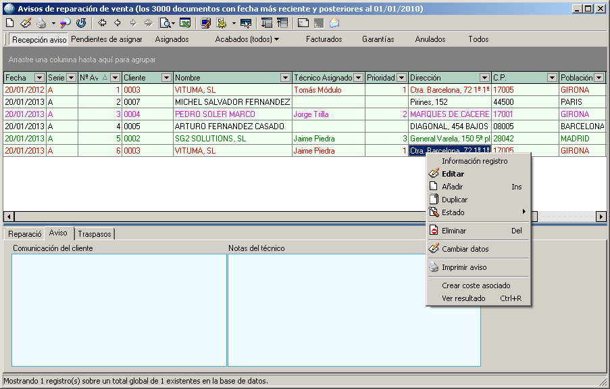Switch to the Aviso bottom tab
The width and height of the screenshot is (610, 389).
click(x=58, y=233)
